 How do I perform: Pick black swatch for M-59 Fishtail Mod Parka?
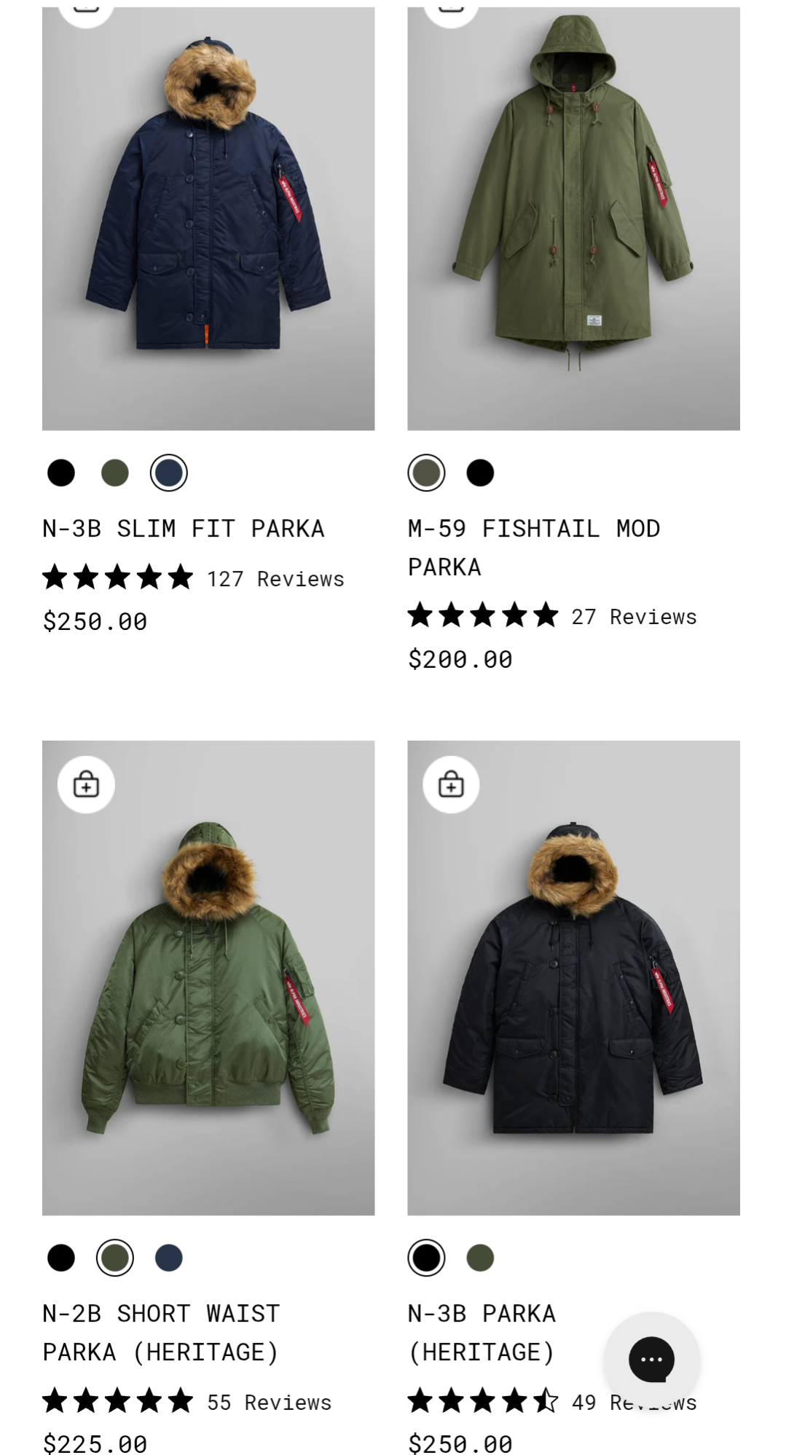[x=480, y=473]
